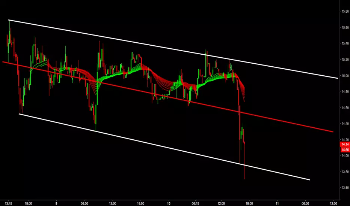
Task: Click the 15.60 price axis label
Action: tap(345, 28)
